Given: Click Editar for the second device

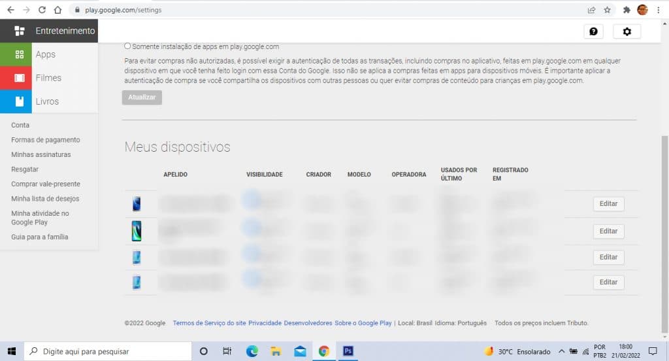Looking at the screenshot, I should [608, 231].
